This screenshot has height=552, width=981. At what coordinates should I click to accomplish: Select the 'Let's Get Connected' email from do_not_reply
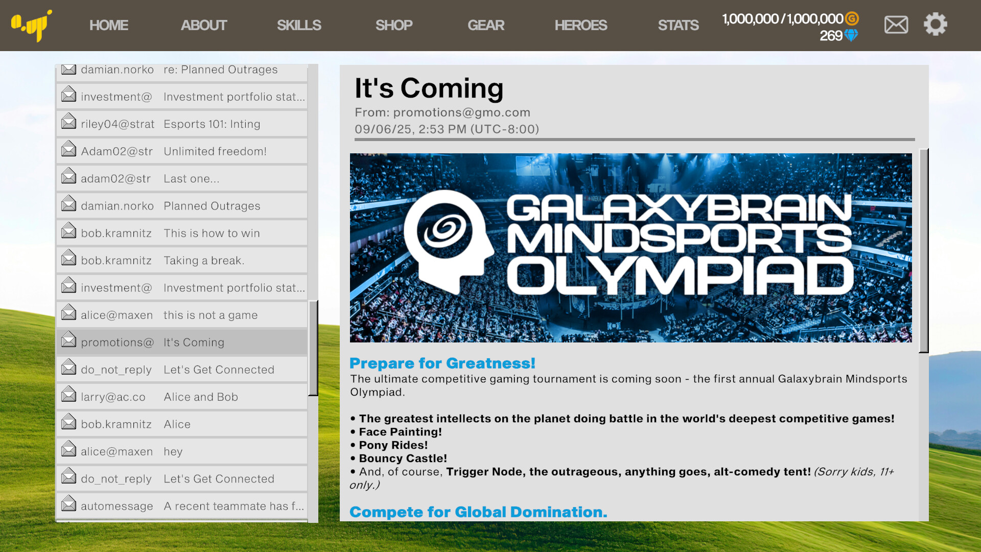click(181, 370)
